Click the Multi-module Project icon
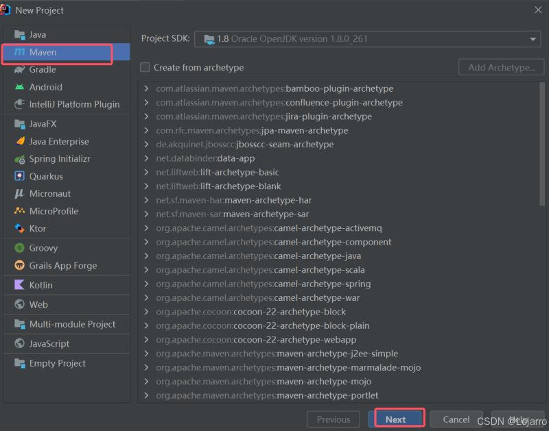The image size is (549, 431). (20, 324)
